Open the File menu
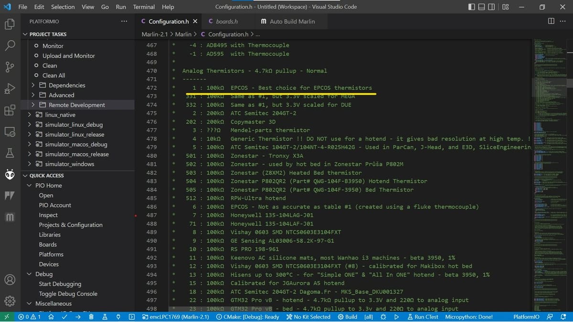Image resolution: width=573 pixels, height=322 pixels. [x=22, y=7]
